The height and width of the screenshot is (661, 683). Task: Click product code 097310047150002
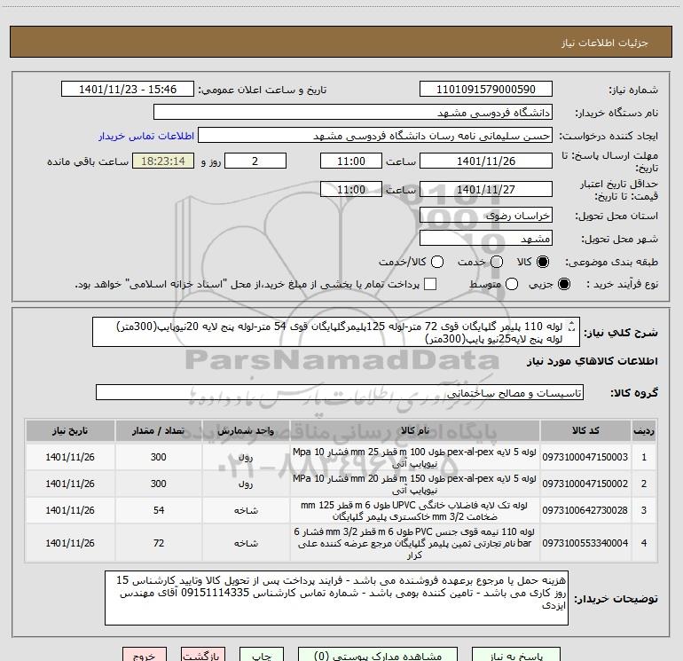[x=585, y=484]
